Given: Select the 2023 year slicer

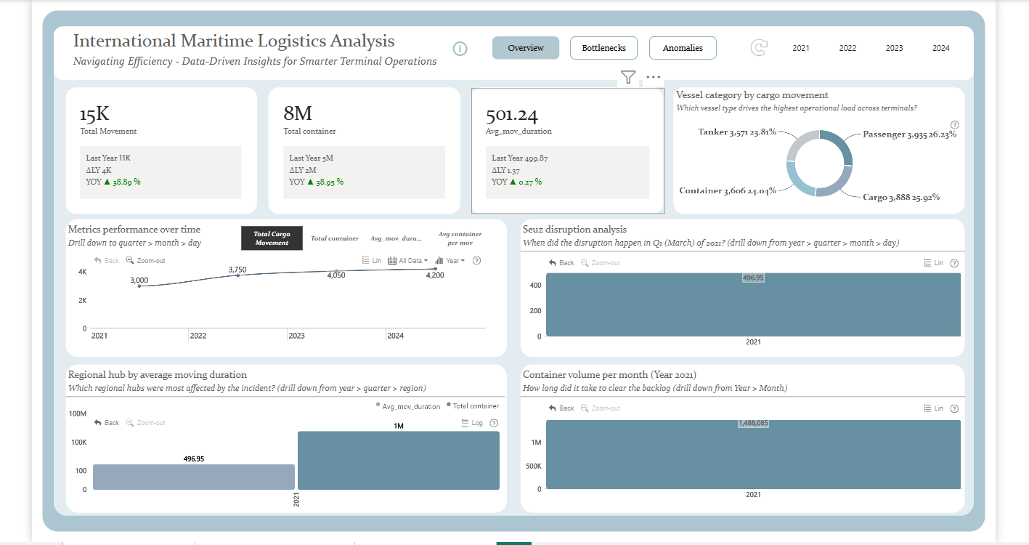Looking at the screenshot, I should pos(894,48).
